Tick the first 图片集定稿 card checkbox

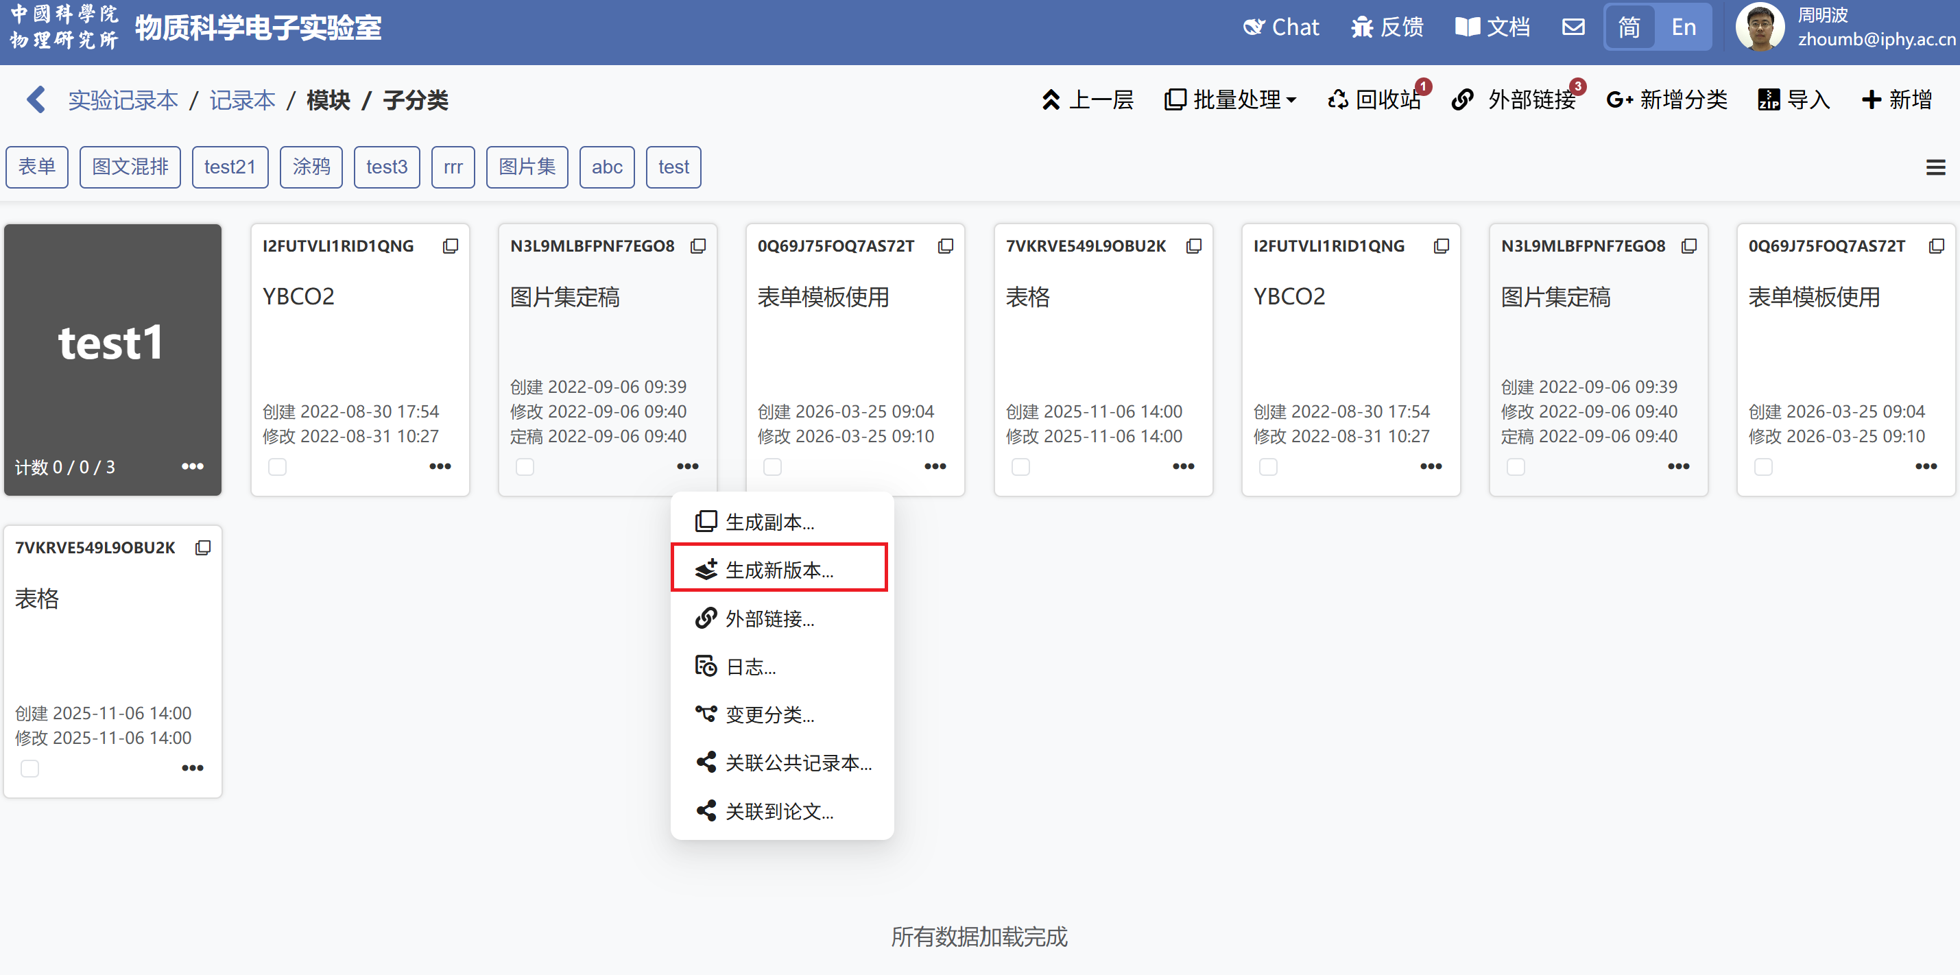(x=525, y=466)
